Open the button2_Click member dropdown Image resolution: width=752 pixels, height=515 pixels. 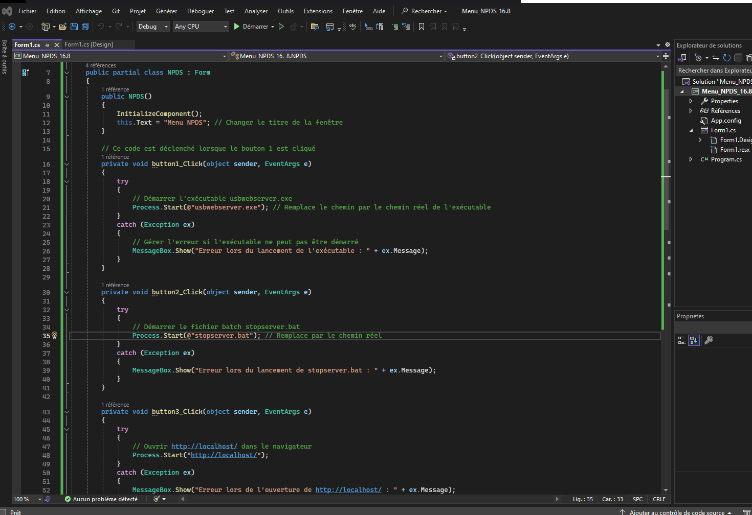[554, 56]
